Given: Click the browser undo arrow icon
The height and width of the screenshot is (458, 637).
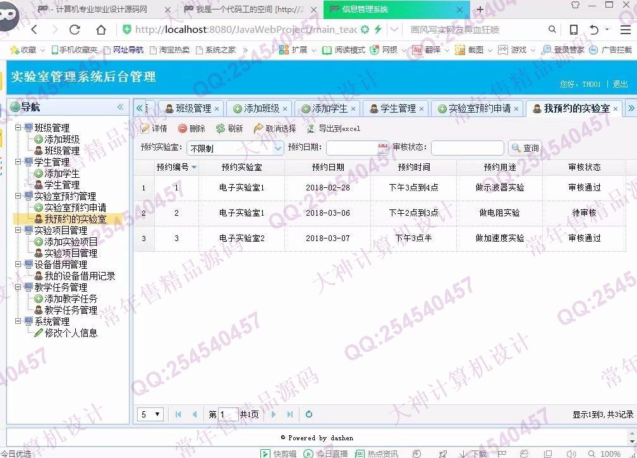Looking at the screenshot, I should tap(594, 29).
